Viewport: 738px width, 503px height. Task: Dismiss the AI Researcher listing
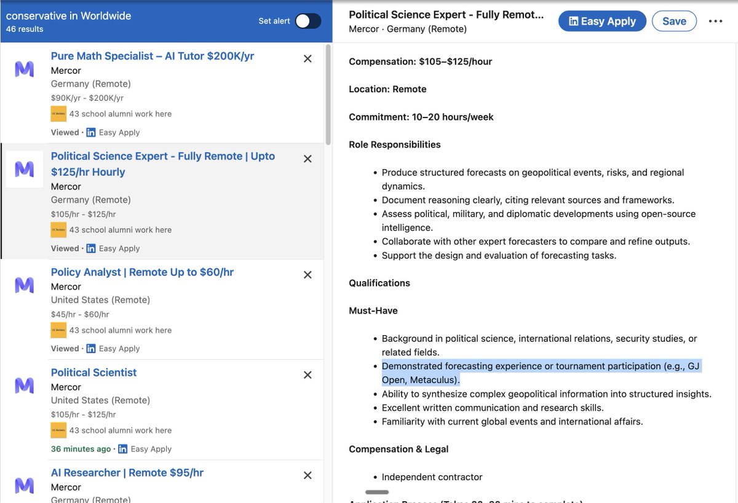pos(307,475)
